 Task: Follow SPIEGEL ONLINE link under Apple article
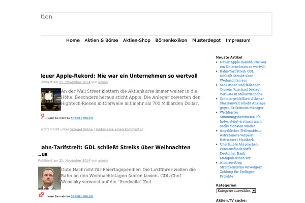[82, 118]
